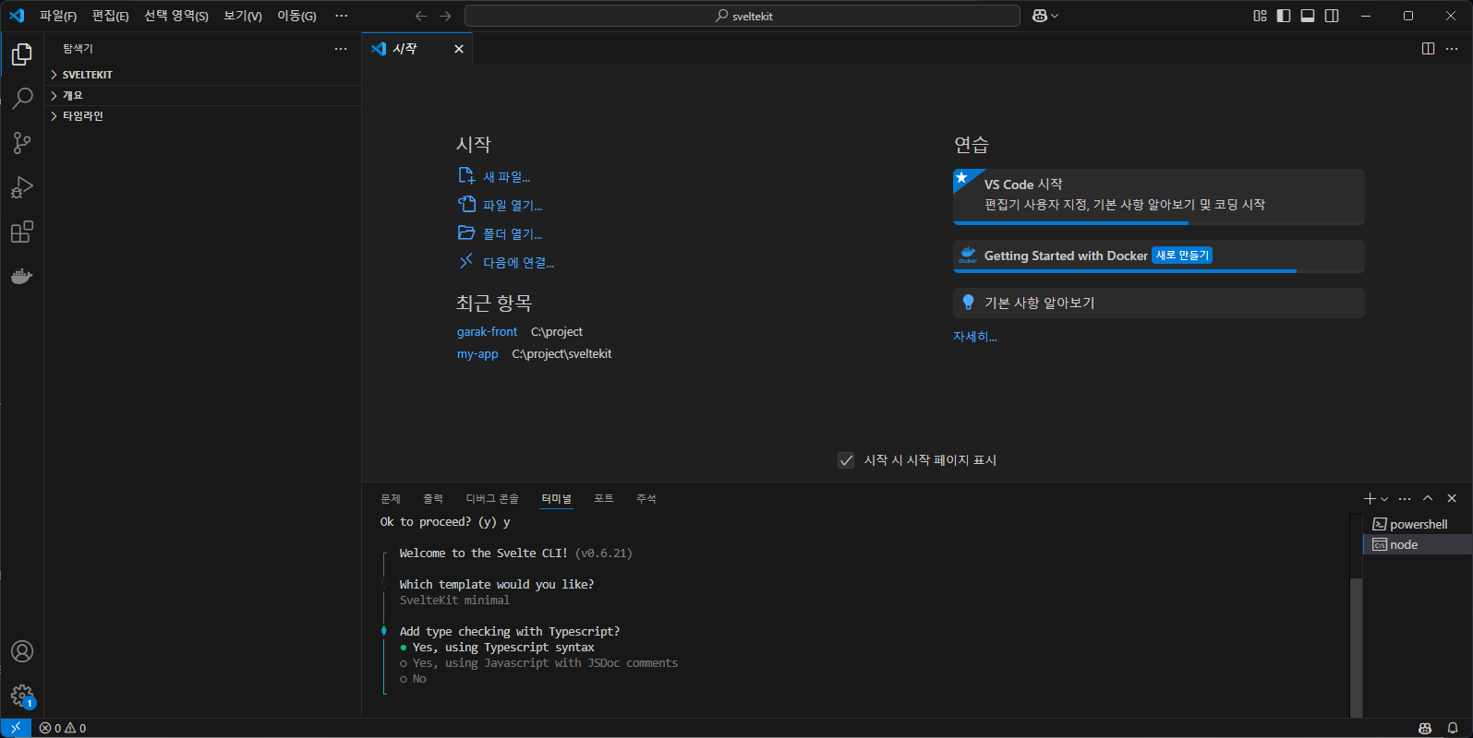1473x738 pixels.
Task: Open the Extensions view
Action: (22, 232)
